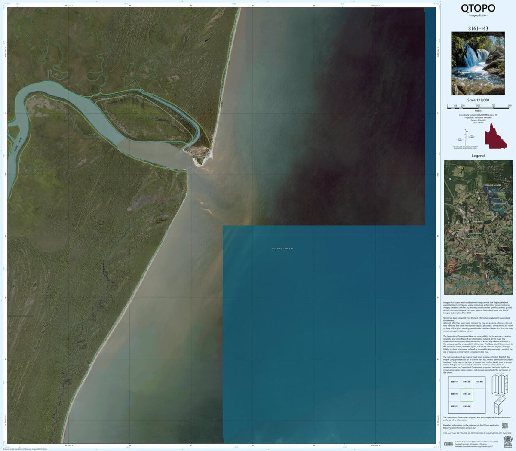Click the Creative Commons licence icon

click(448, 443)
